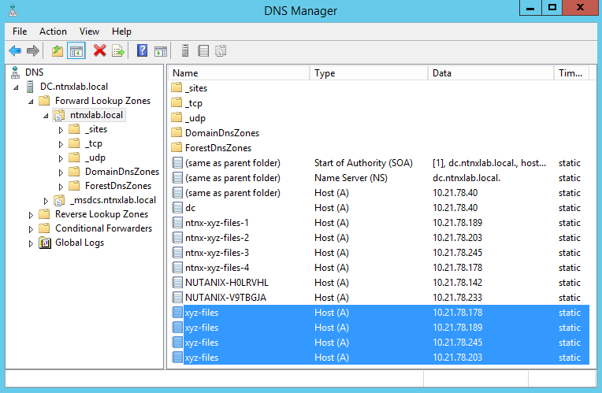Click the Back arrow toolbar icon
Image resolution: width=602 pixels, height=393 pixels.
point(15,50)
